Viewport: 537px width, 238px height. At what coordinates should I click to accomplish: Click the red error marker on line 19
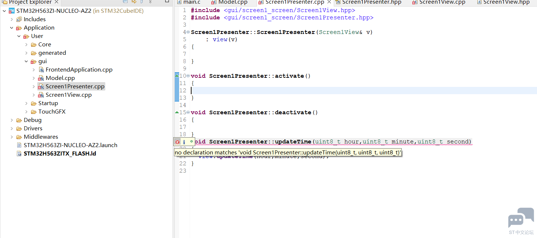pyautogui.click(x=177, y=142)
